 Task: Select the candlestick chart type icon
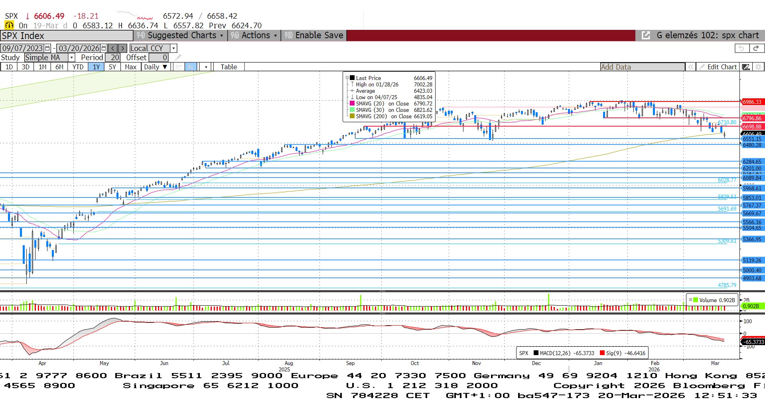191,67
